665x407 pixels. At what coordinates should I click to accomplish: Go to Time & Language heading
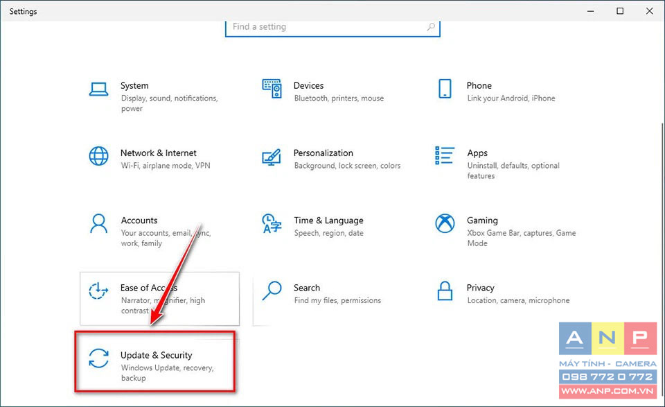328,220
